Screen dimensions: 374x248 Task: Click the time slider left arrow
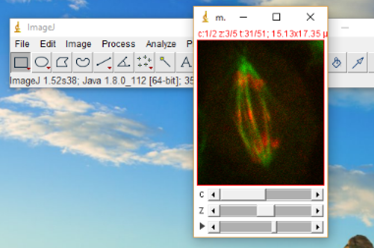(x=214, y=227)
